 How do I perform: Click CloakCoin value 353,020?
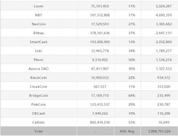[164, 87]
